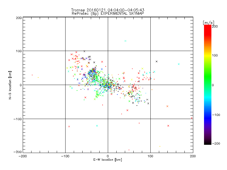Screen dimensions: 227x170
Task: Click the x-axis tick label '-200'
Action: (x=23, y=156)
